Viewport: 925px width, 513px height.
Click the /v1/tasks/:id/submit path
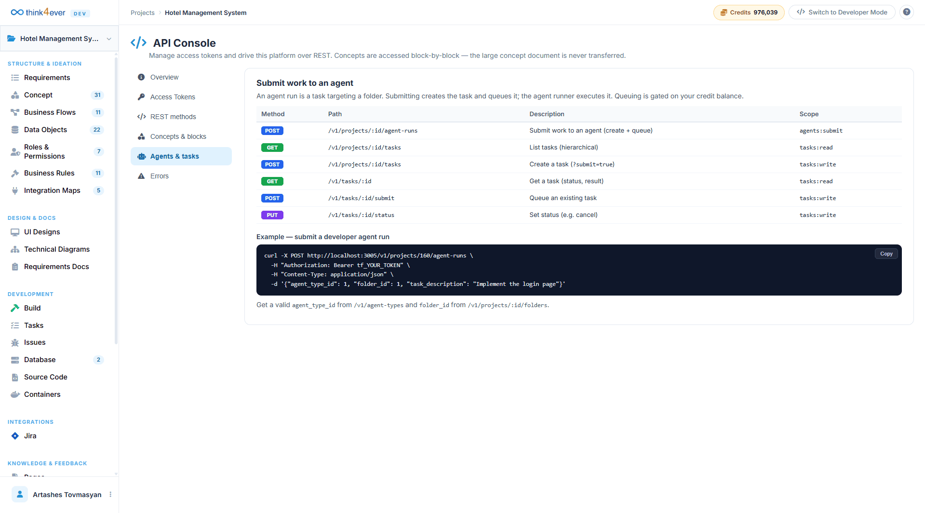[x=361, y=198]
